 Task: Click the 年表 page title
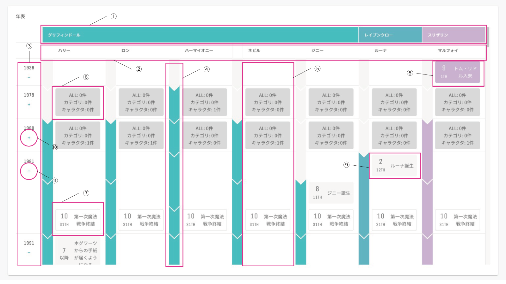pyautogui.click(x=21, y=16)
